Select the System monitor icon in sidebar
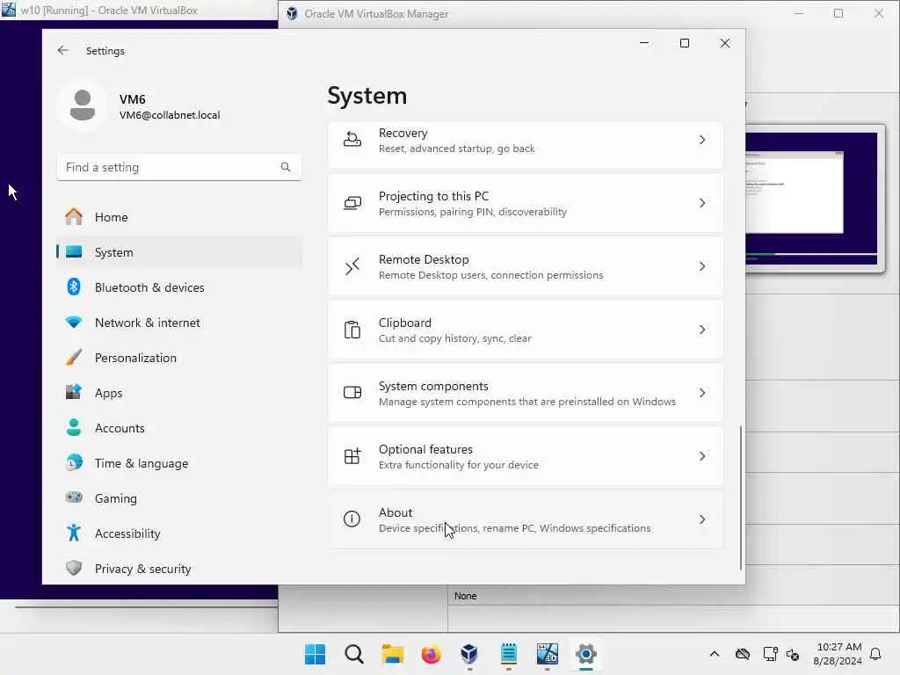This screenshot has width=900, height=675. [74, 252]
